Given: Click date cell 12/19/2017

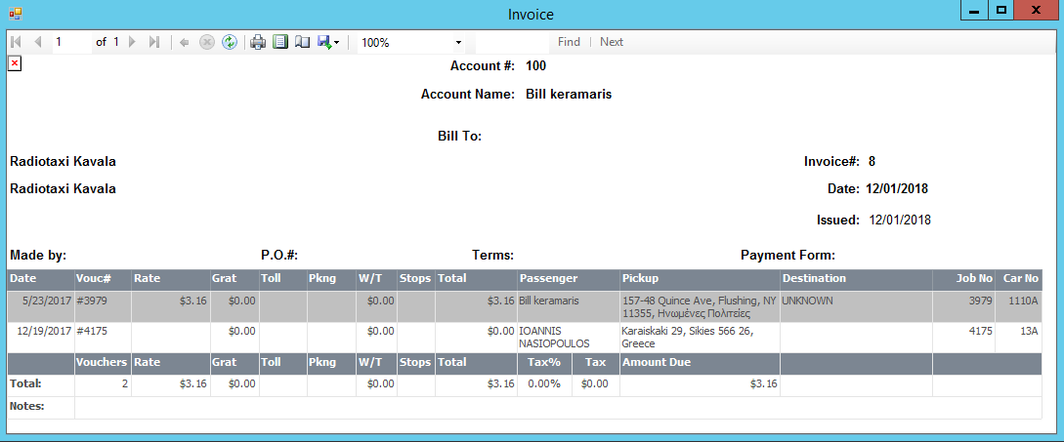Looking at the screenshot, I should coord(41,338).
